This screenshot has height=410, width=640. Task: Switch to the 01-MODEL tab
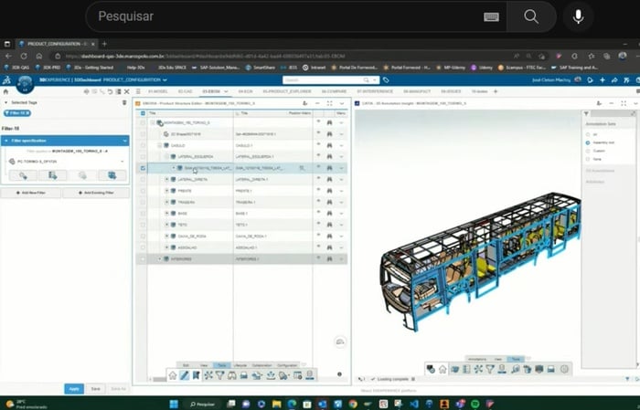pos(157,91)
